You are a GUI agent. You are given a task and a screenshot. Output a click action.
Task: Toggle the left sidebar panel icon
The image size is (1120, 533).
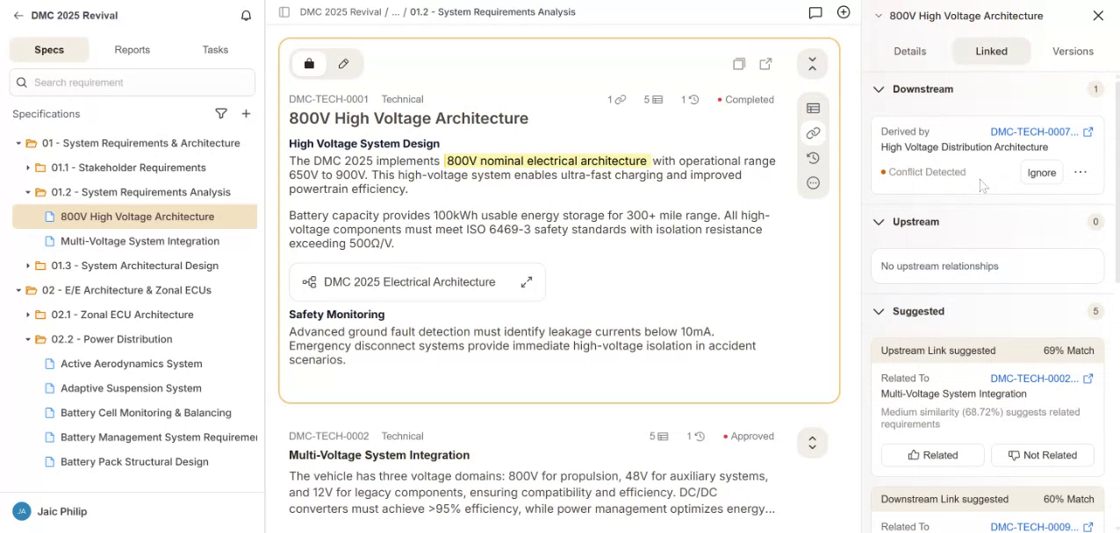(x=284, y=12)
